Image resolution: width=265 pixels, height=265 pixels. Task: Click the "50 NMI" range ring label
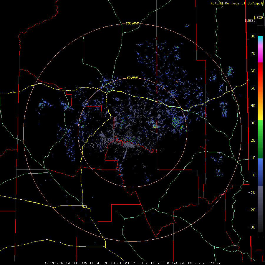pyautogui.click(x=132, y=78)
